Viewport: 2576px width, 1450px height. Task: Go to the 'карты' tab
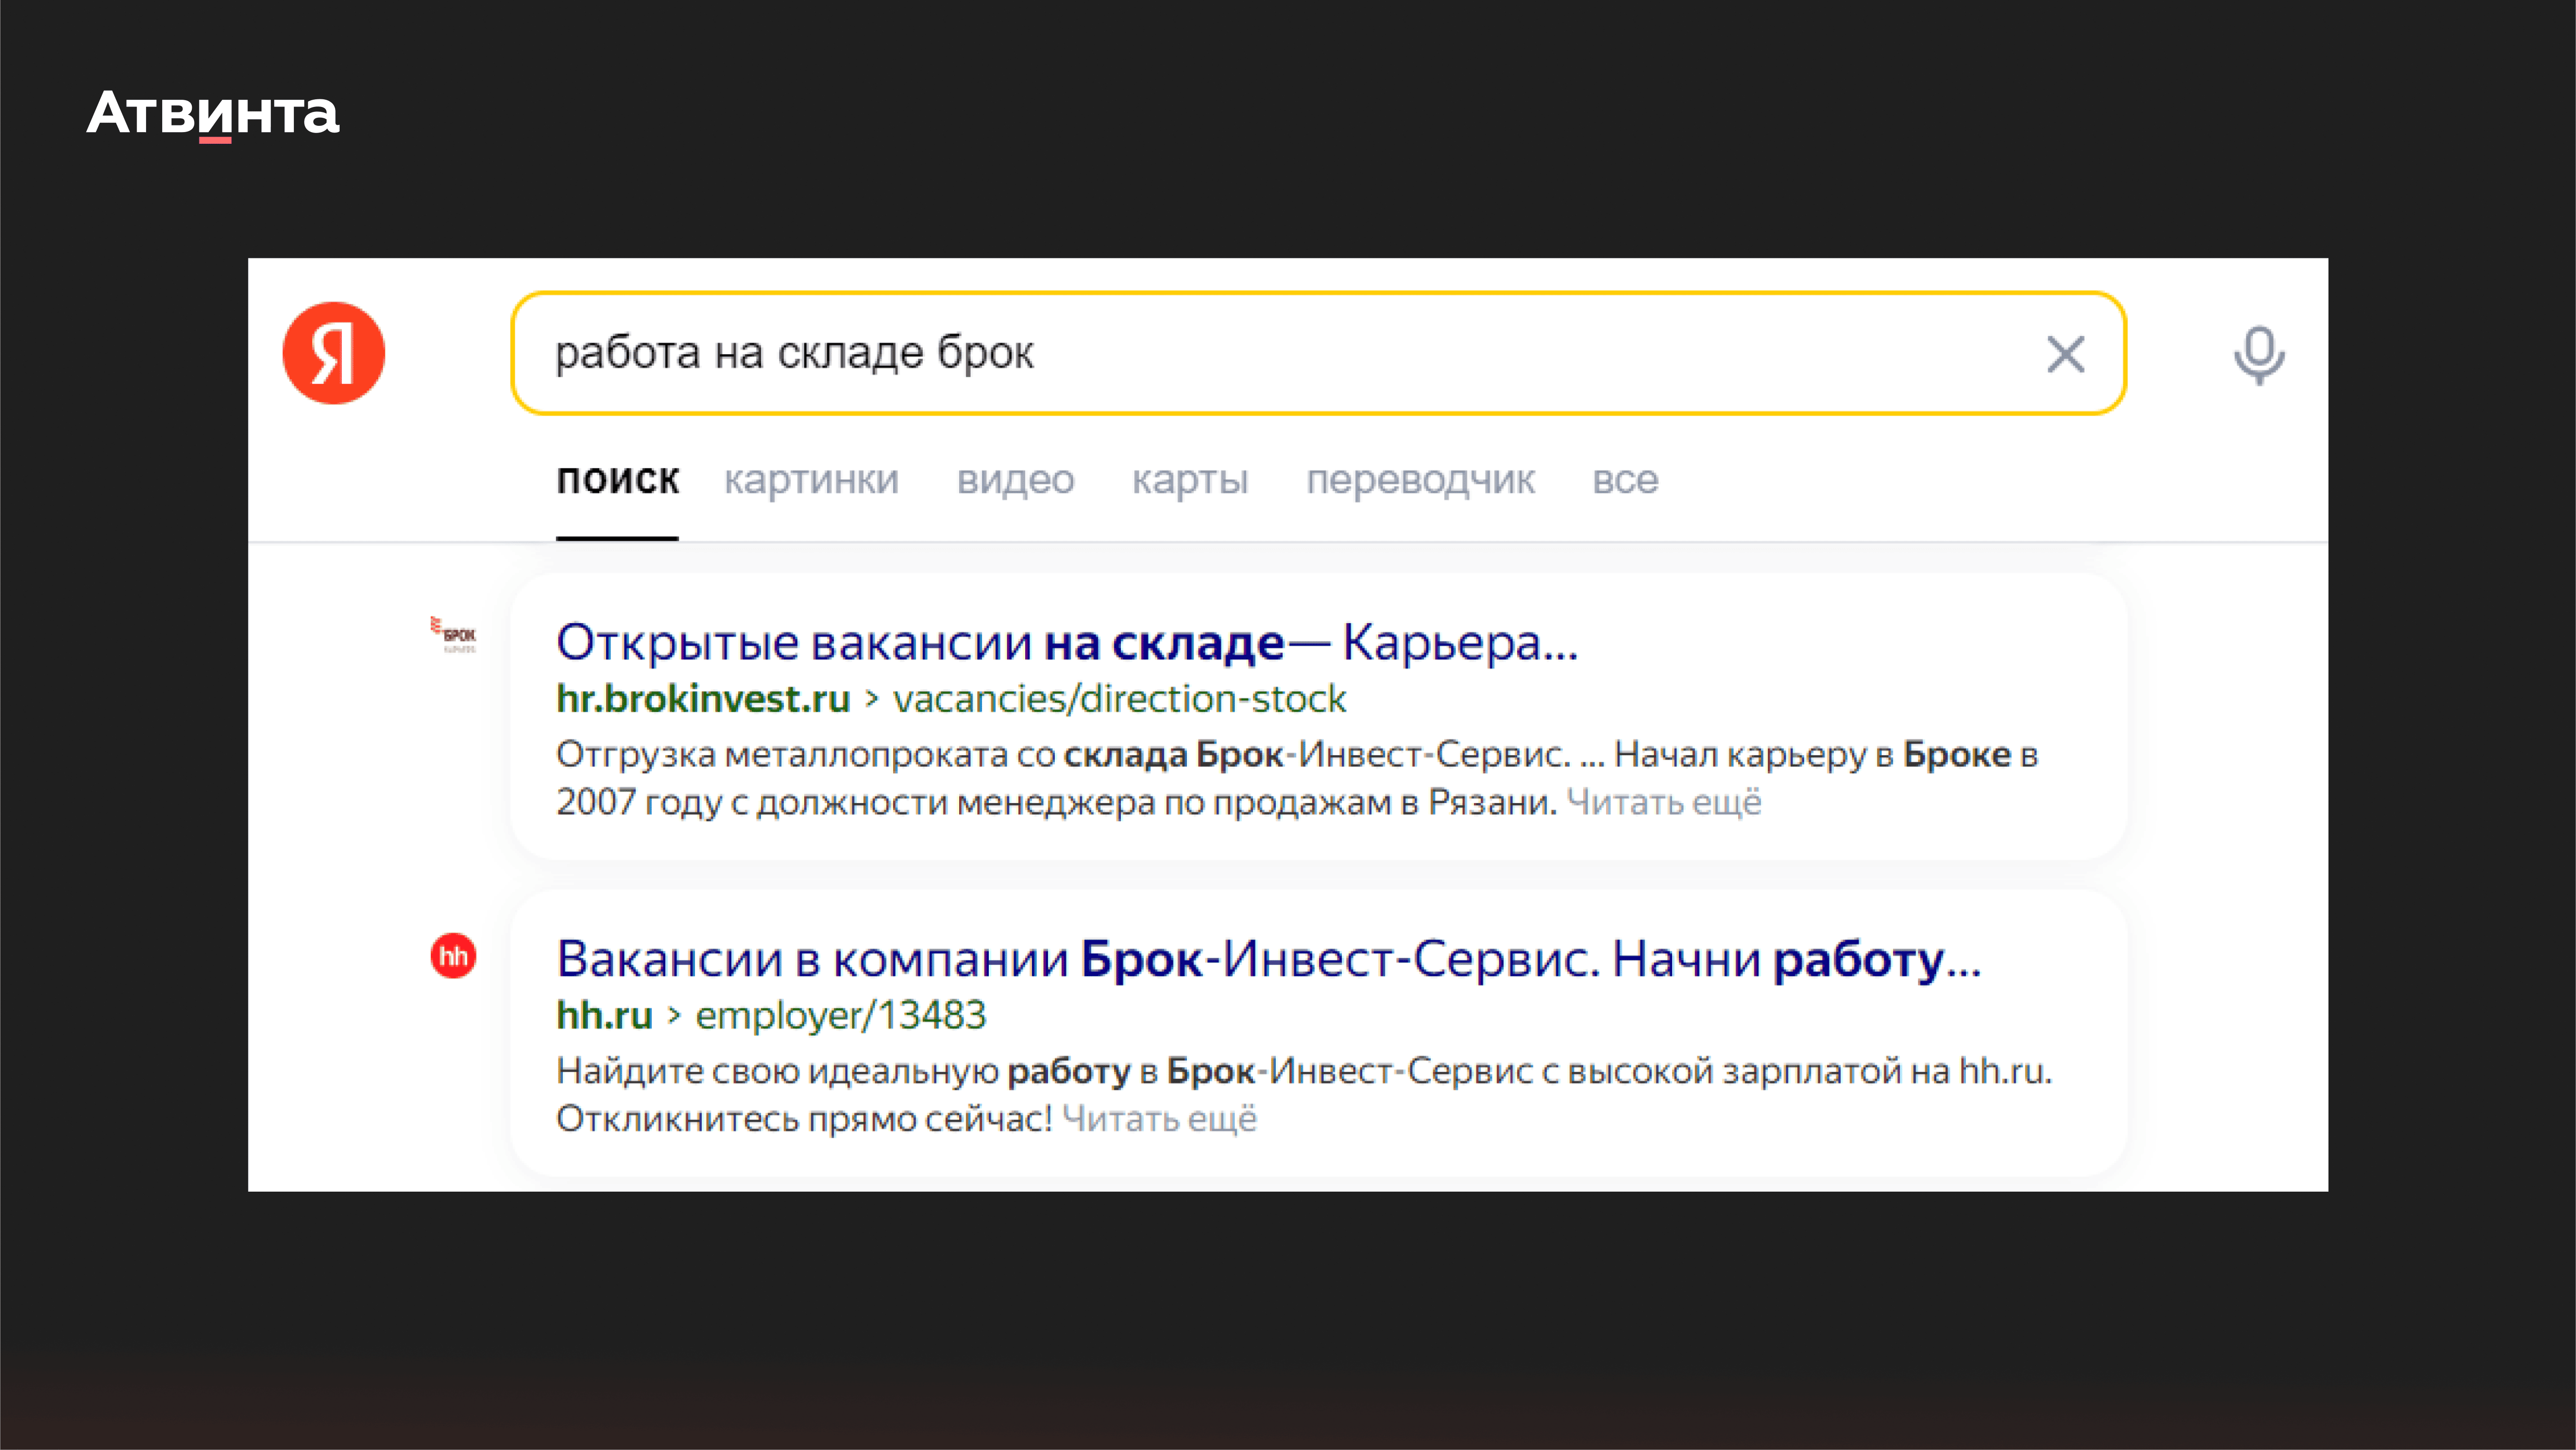(1190, 480)
